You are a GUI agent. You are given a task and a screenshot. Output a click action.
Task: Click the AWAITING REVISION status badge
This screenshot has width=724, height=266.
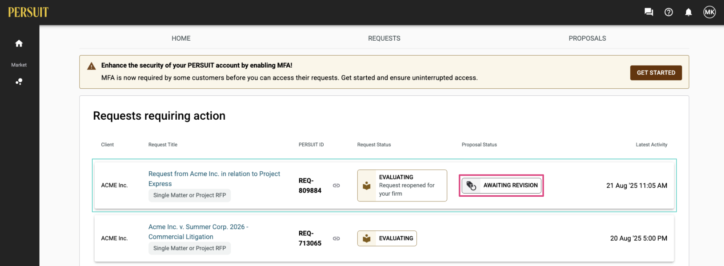(x=502, y=185)
